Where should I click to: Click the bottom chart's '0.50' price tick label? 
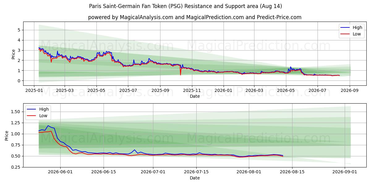[16, 156]
